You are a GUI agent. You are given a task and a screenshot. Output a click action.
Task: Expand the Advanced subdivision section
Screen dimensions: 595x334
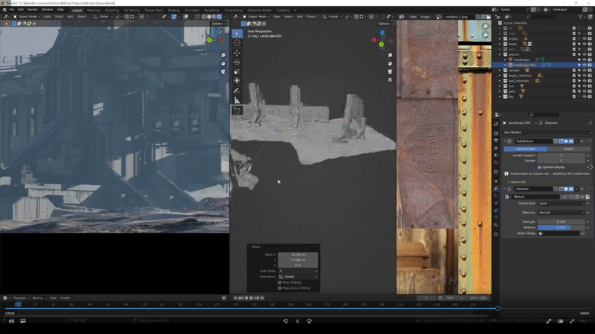[x=518, y=182]
